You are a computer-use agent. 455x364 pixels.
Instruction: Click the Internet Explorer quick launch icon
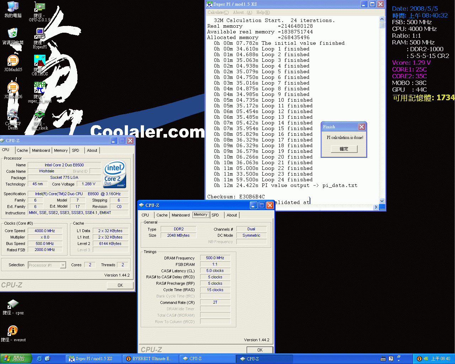(39, 359)
